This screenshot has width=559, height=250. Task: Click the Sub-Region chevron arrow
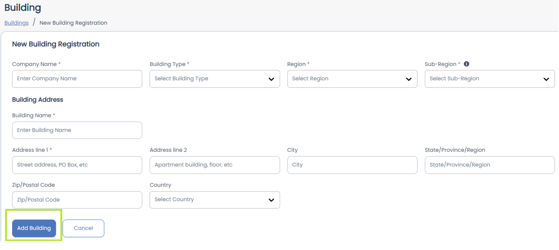coord(546,79)
